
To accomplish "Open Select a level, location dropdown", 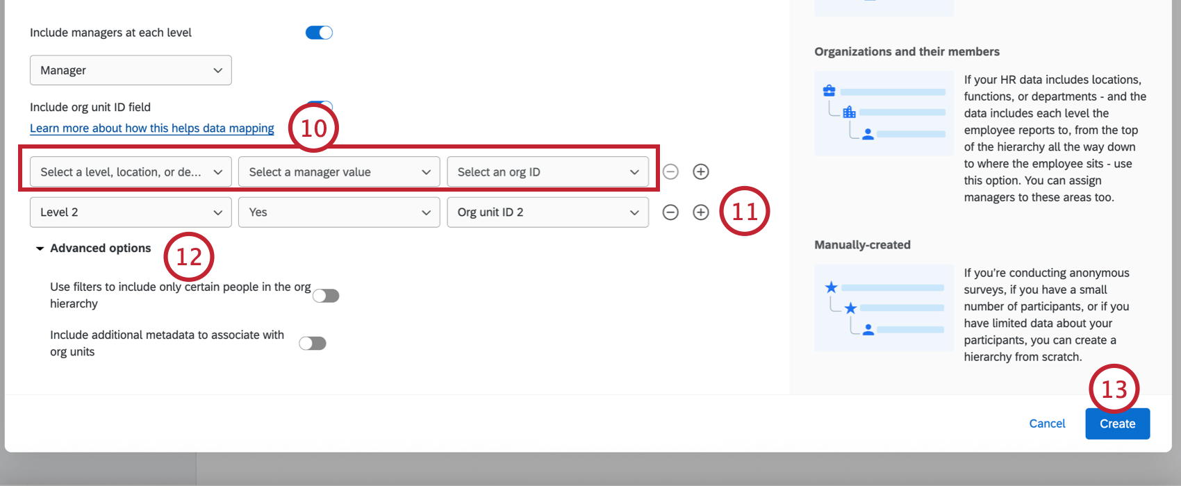I will [x=131, y=171].
